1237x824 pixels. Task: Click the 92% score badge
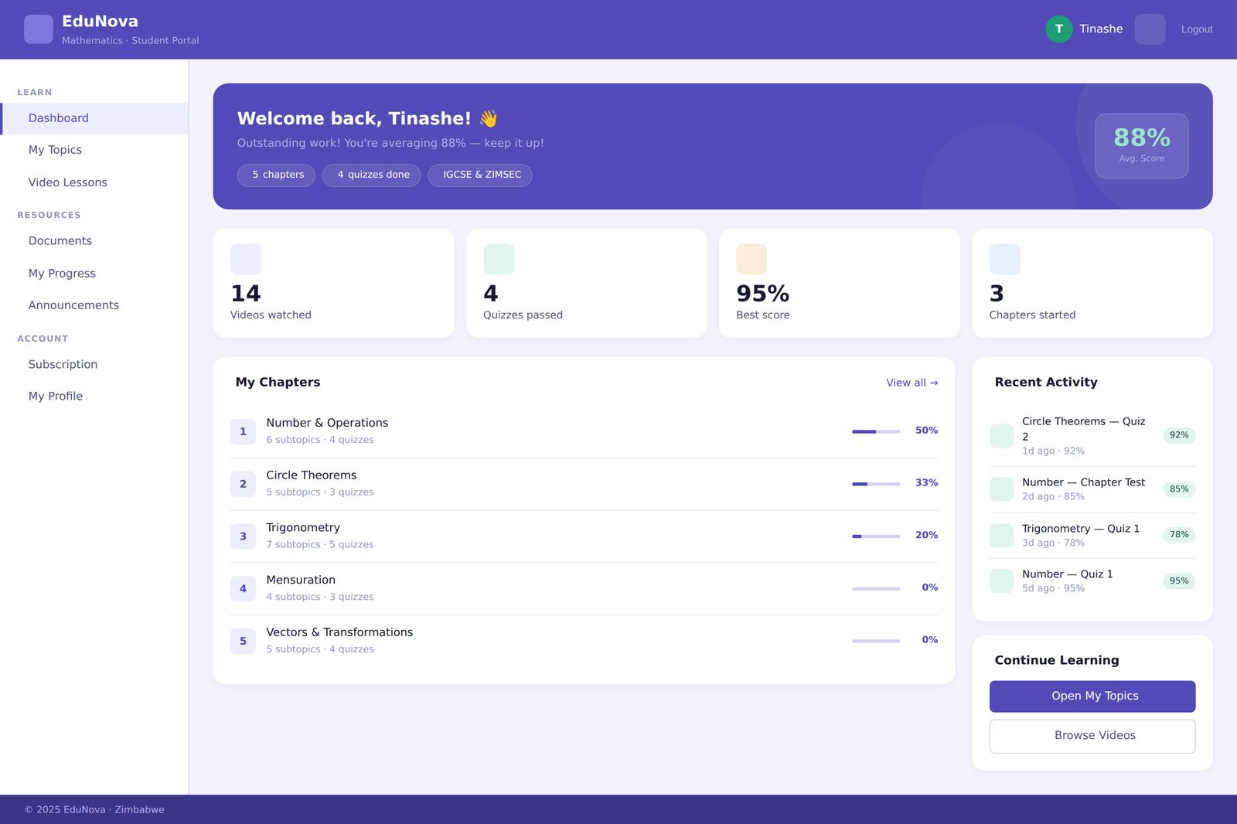1179,435
